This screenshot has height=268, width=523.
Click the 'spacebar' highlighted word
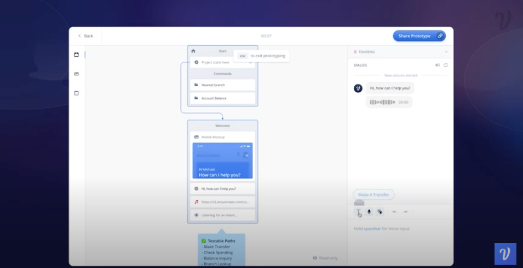pyautogui.click(x=372, y=229)
